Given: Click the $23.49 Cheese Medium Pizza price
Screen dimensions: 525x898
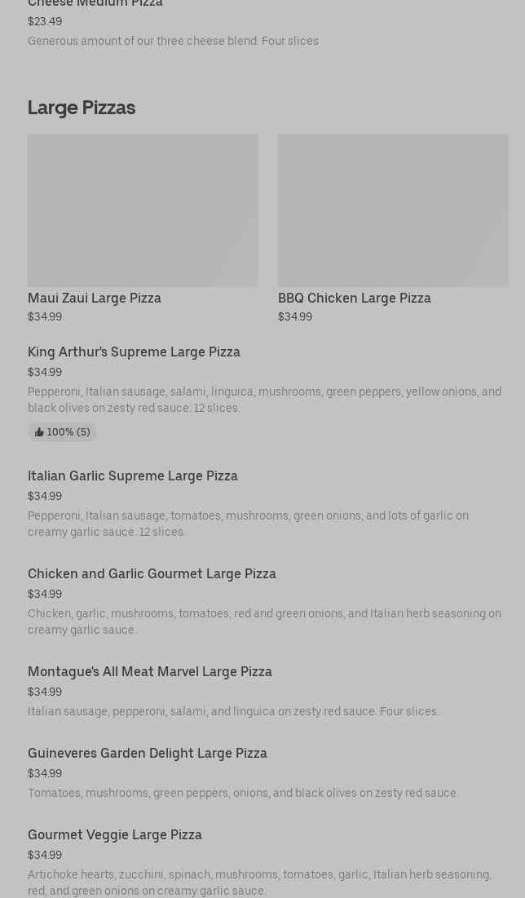Looking at the screenshot, I should [x=45, y=21].
